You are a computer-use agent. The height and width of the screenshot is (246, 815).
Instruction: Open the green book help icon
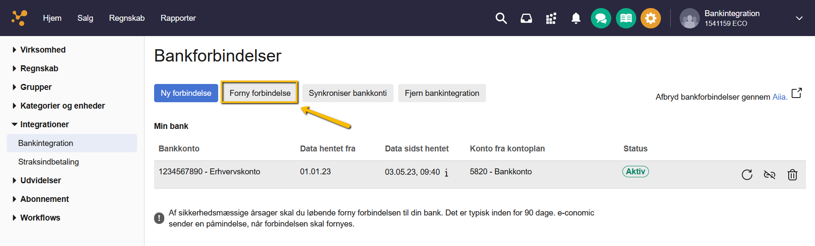point(626,18)
